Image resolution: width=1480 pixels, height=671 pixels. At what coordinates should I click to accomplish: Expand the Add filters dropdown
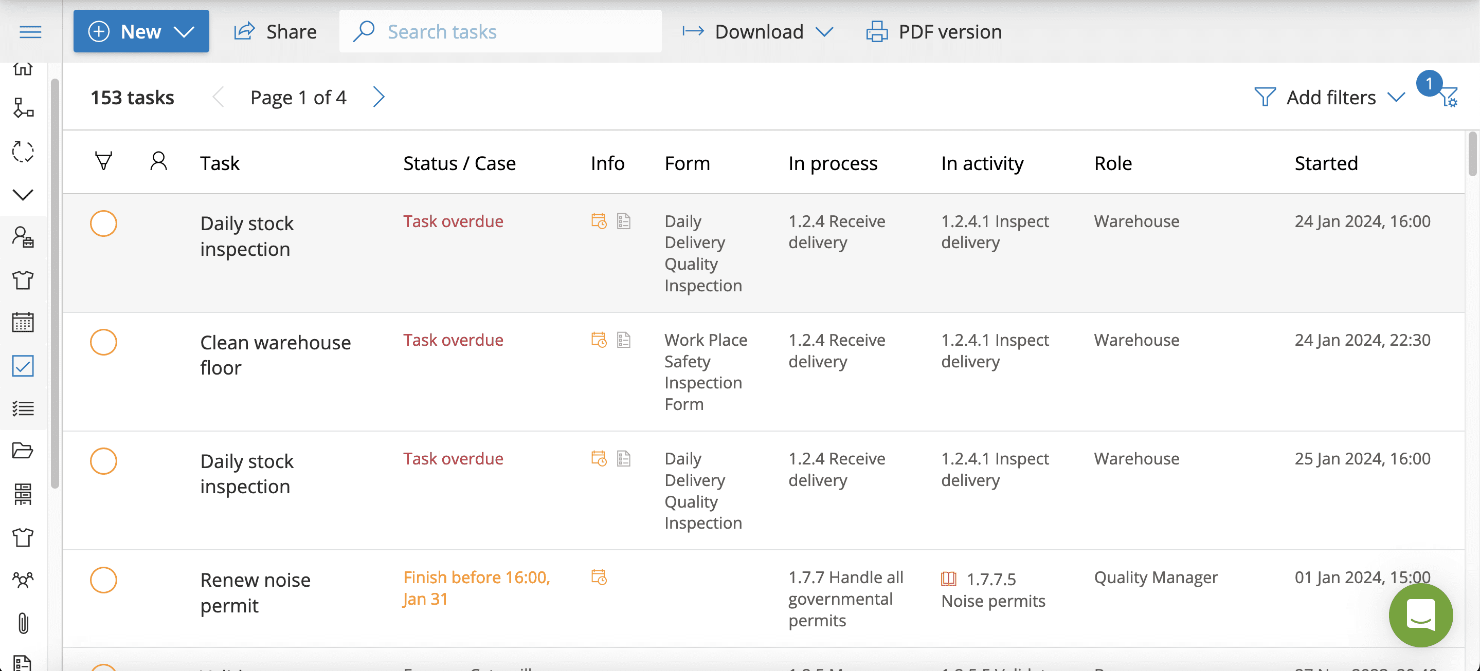(x=1331, y=98)
